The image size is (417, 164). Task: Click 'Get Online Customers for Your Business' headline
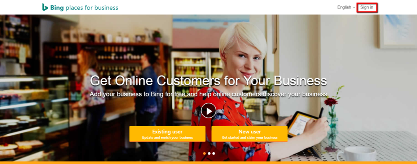click(x=208, y=81)
